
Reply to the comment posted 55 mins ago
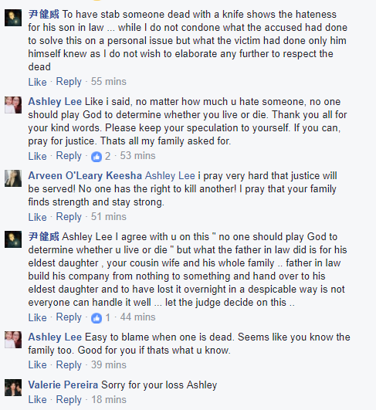(x=69, y=82)
